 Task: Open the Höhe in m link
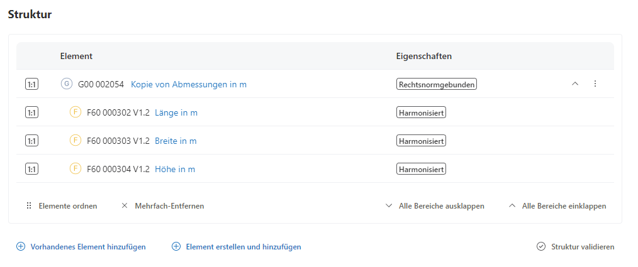click(175, 169)
